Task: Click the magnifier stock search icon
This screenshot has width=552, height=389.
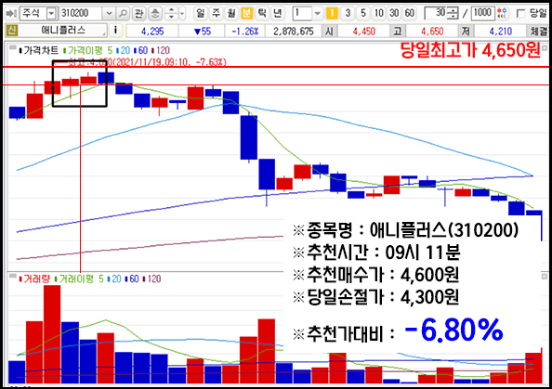Action: point(123,13)
